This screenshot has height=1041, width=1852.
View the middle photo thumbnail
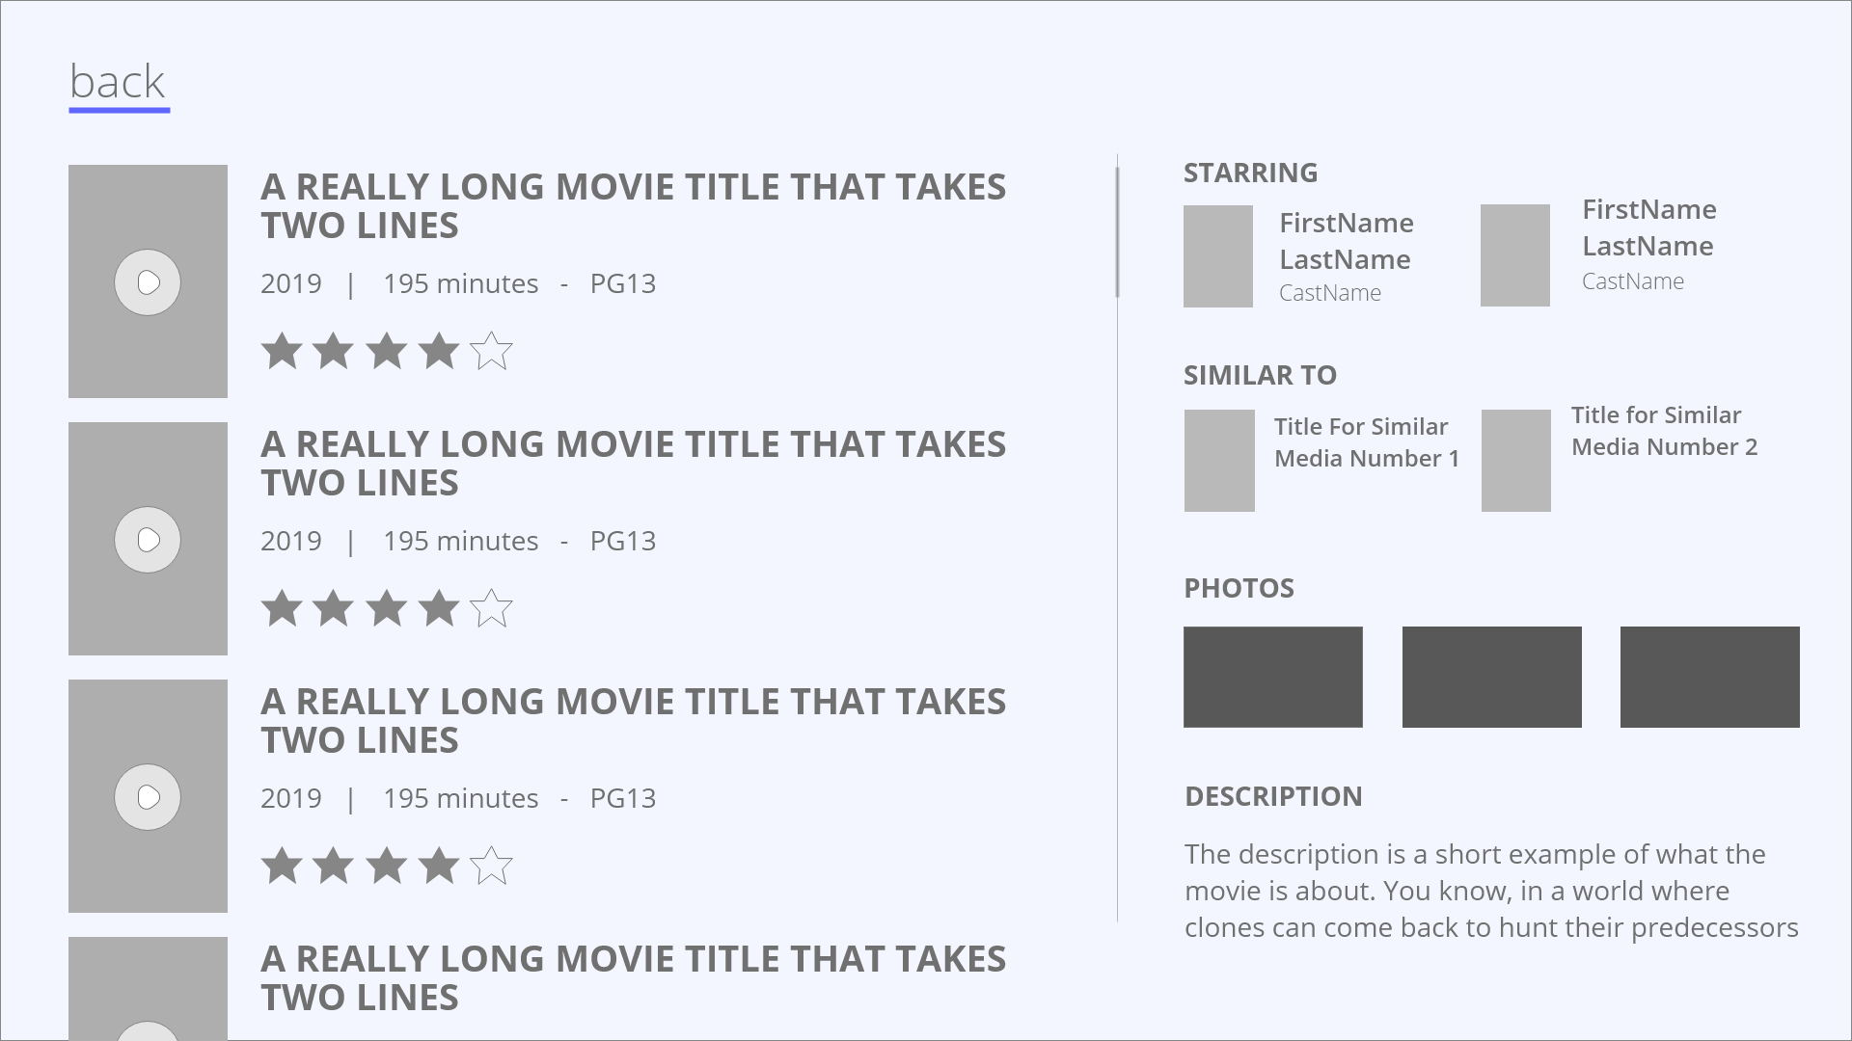(x=1491, y=677)
